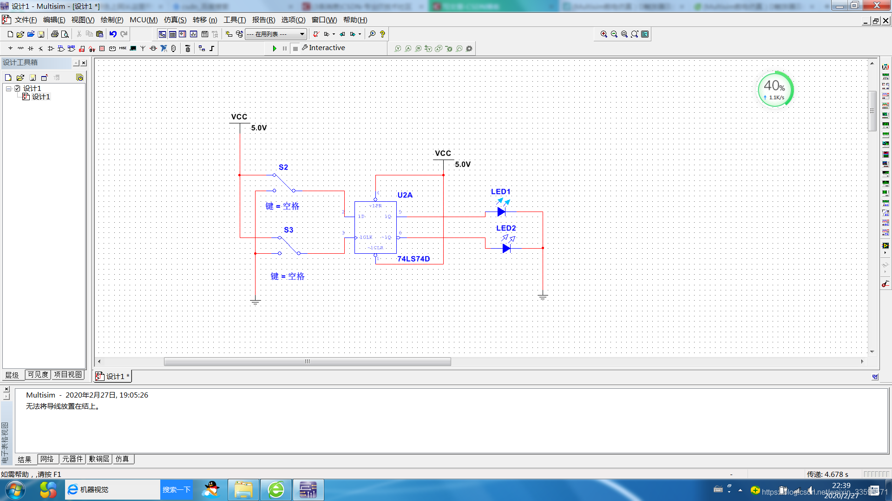Click scroll-right arrow of canvas scrollbar
Viewport: 892px width, 501px height.
coord(862,361)
